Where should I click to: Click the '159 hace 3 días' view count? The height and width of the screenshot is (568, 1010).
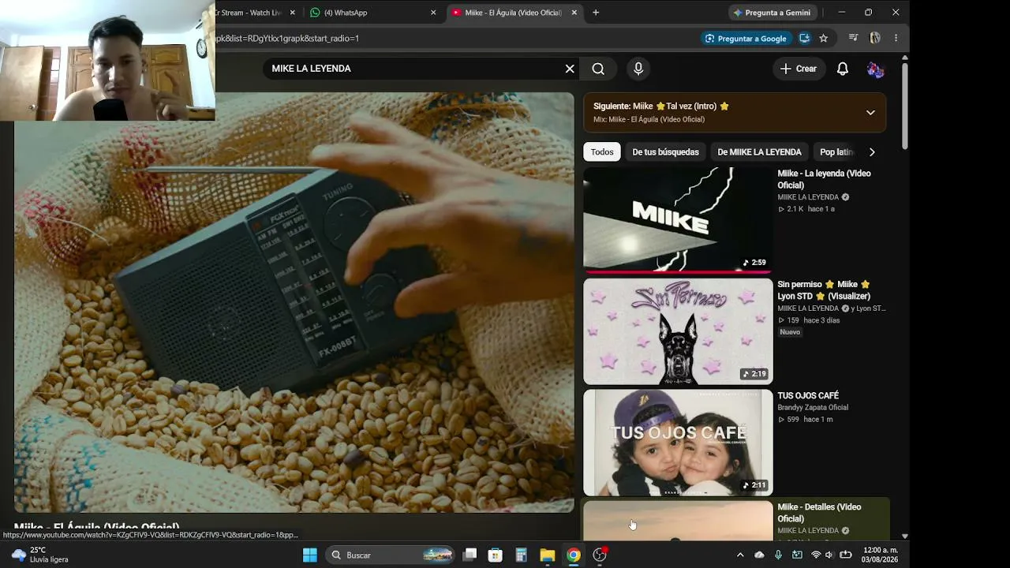click(x=808, y=320)
